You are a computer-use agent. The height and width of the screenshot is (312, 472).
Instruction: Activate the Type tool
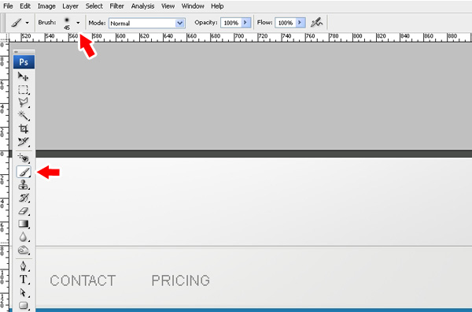pyautogui.click(x=23, y=280)
